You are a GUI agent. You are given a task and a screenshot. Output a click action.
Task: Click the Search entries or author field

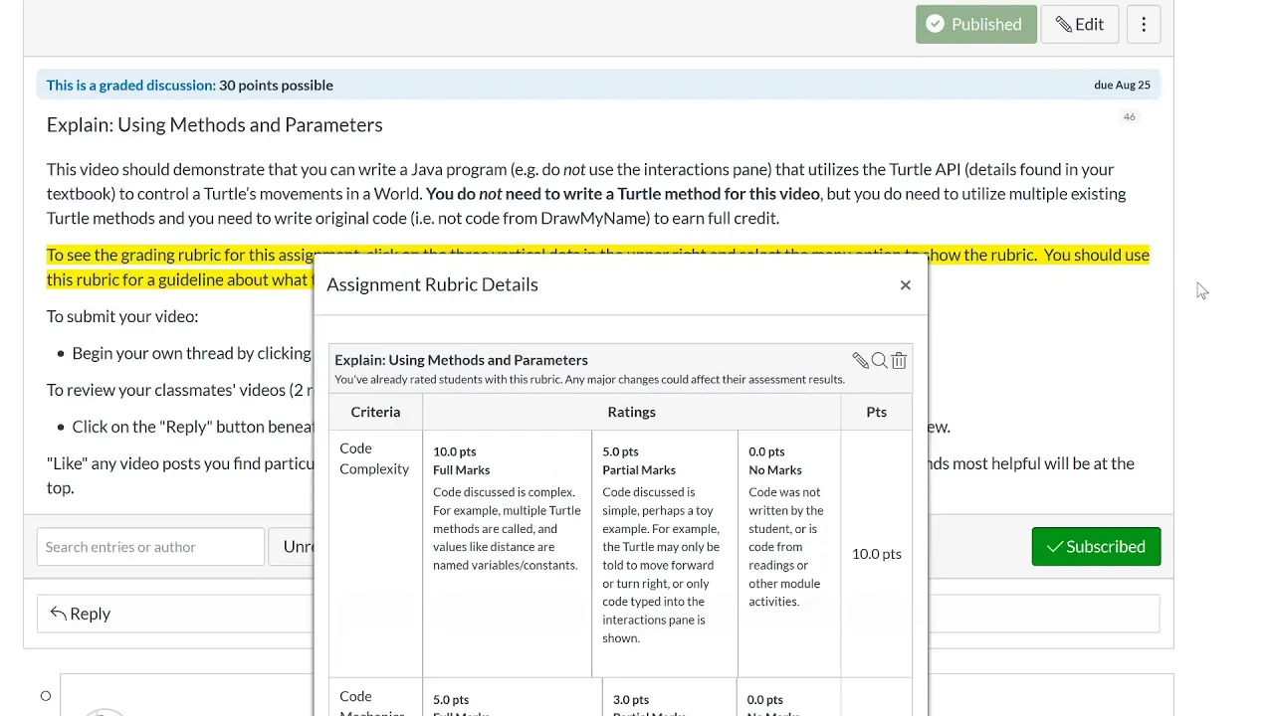point(150,547)
